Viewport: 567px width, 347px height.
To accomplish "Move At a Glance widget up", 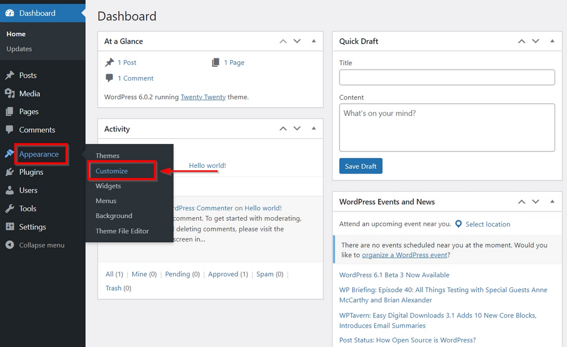I will 283,41.
